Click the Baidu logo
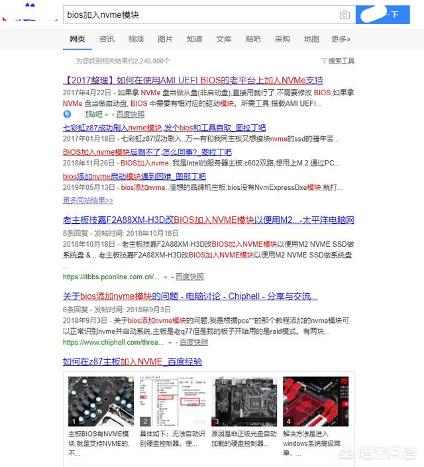The width and height of the screenshot is (424, 467). pos(30,12)
